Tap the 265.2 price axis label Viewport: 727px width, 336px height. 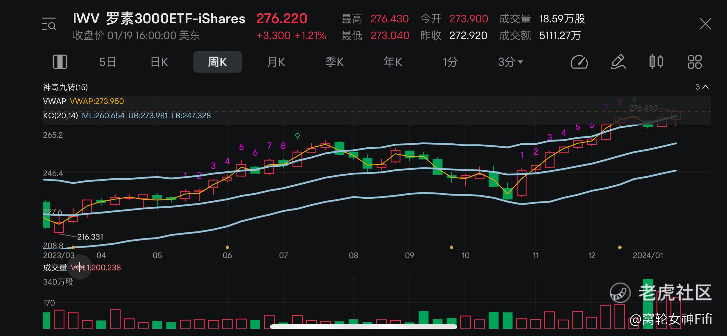(x=53, y=135)
